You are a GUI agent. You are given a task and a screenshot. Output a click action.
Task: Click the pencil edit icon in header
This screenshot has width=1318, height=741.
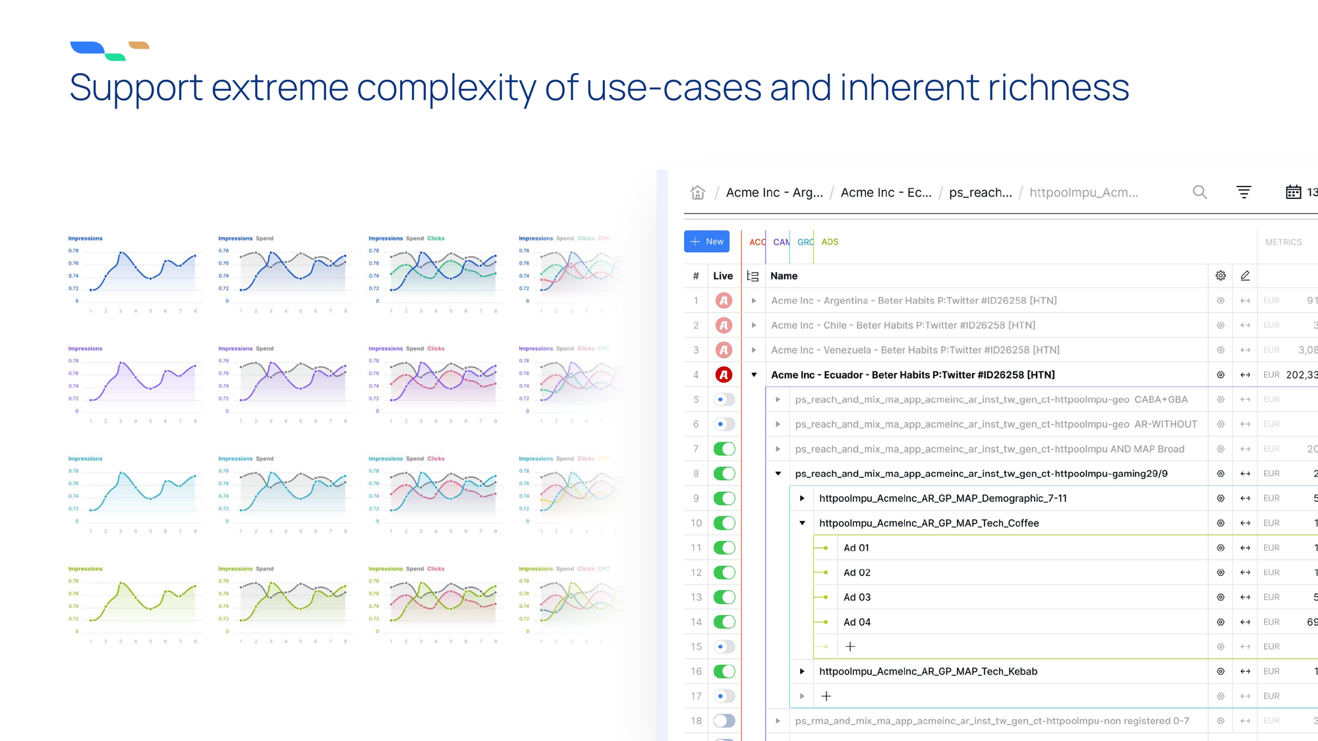coord(1245,276)
